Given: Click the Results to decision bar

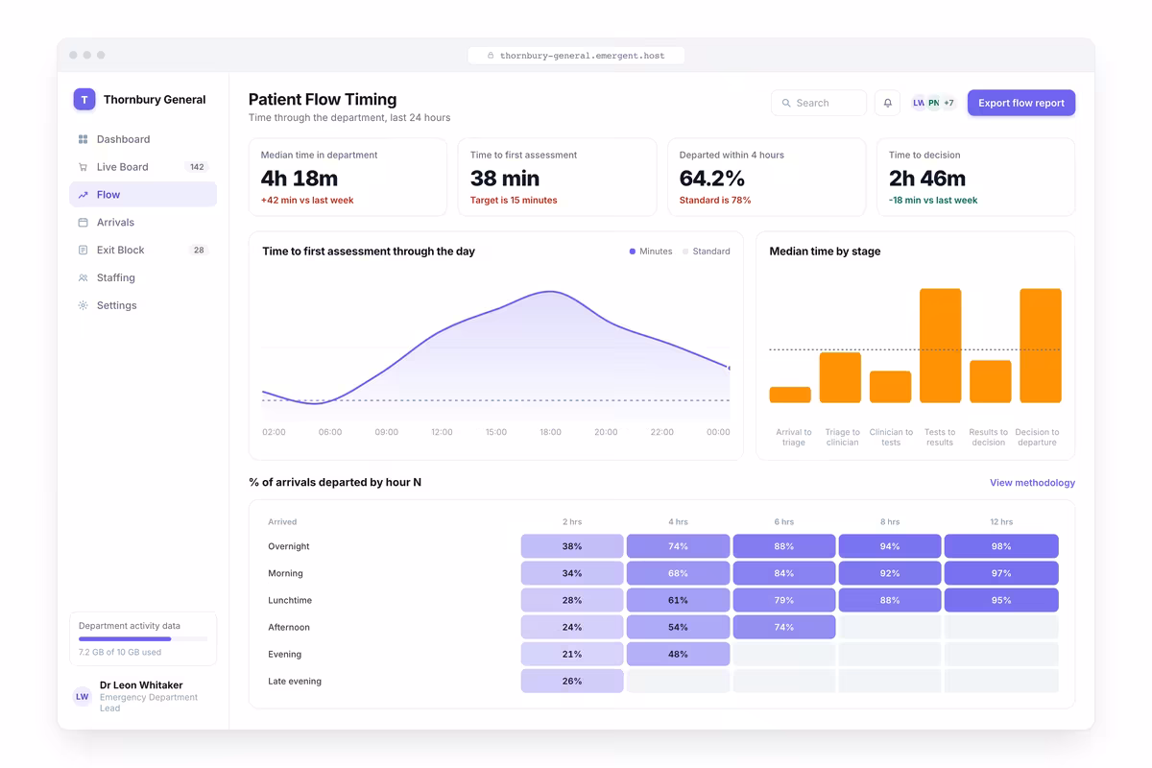Looking at the screenshot, I should (x=991, y=381).
